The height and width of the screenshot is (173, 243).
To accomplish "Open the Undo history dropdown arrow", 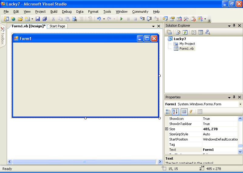I will (104, 19).
